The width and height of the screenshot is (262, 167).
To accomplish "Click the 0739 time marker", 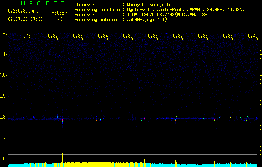I will (x=228, y=36).
